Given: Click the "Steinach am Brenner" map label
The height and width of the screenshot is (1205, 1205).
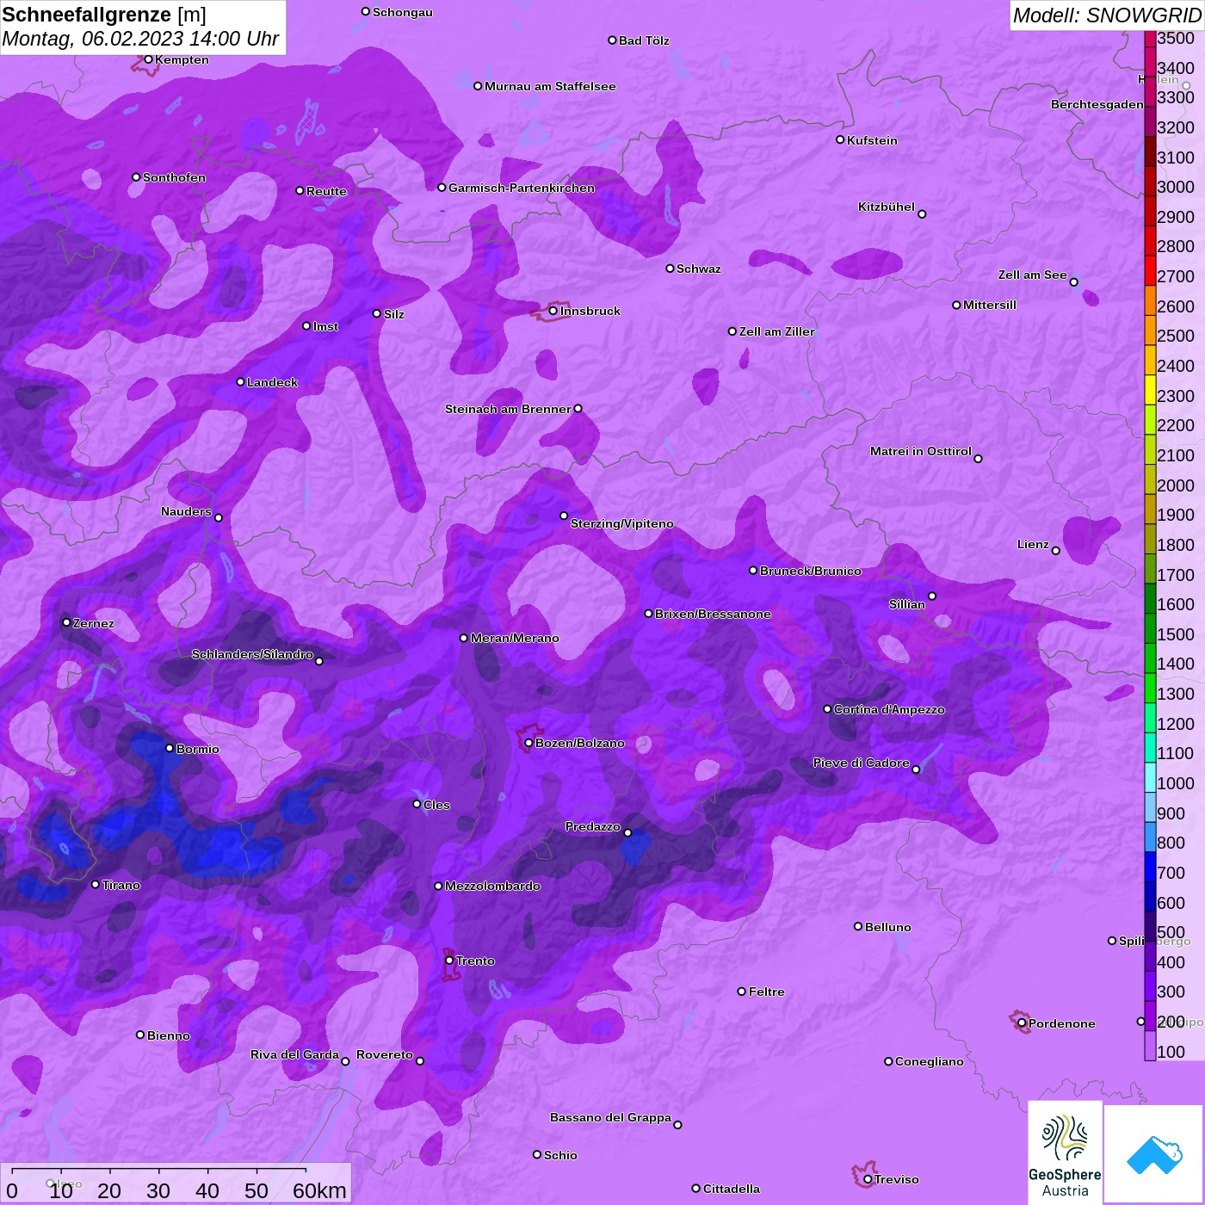Looking at the screenshot, I should tap(508, 409).
